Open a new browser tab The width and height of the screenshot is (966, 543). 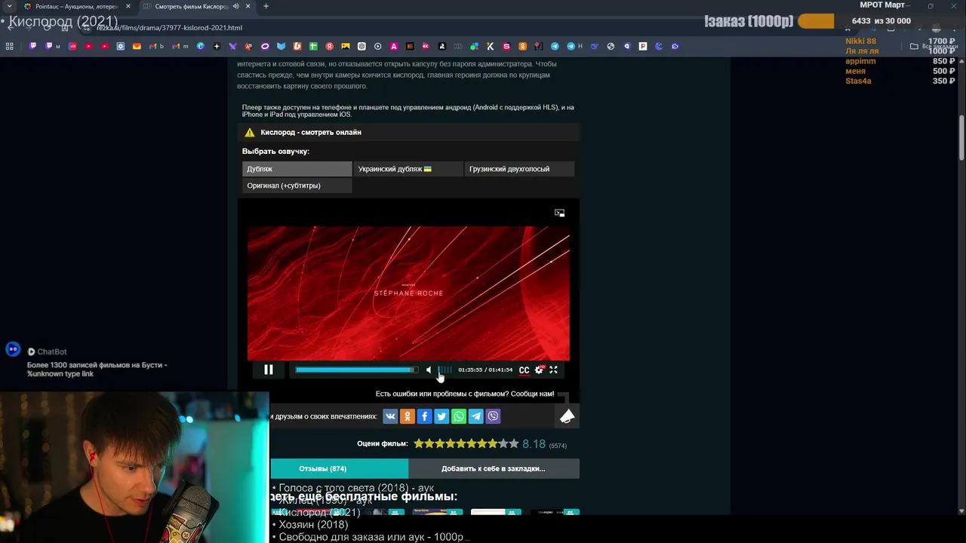click(x=266, y=6)
